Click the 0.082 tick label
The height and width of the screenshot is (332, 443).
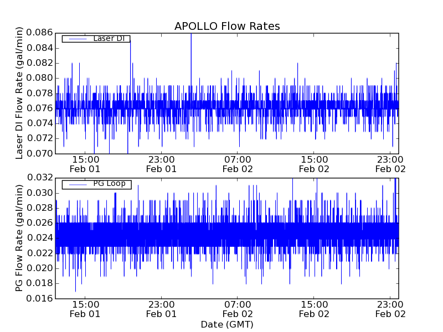(x=39, y=63)
